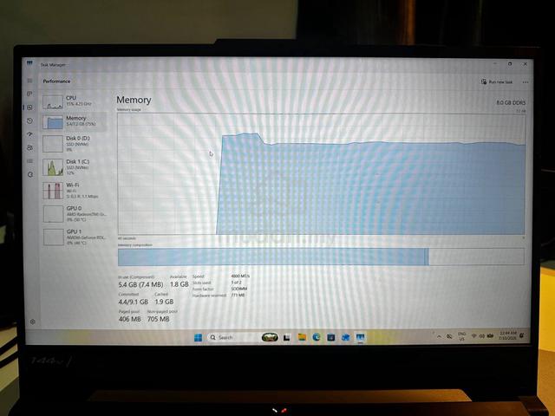This screenshot has width=555, height=416.
Task: Select the Performance page icon in sidebar
Action: [30, 107]
